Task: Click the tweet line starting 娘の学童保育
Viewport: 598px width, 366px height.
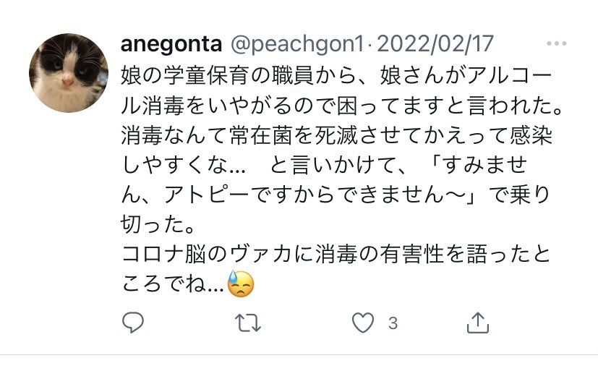Action: point(336,76)
